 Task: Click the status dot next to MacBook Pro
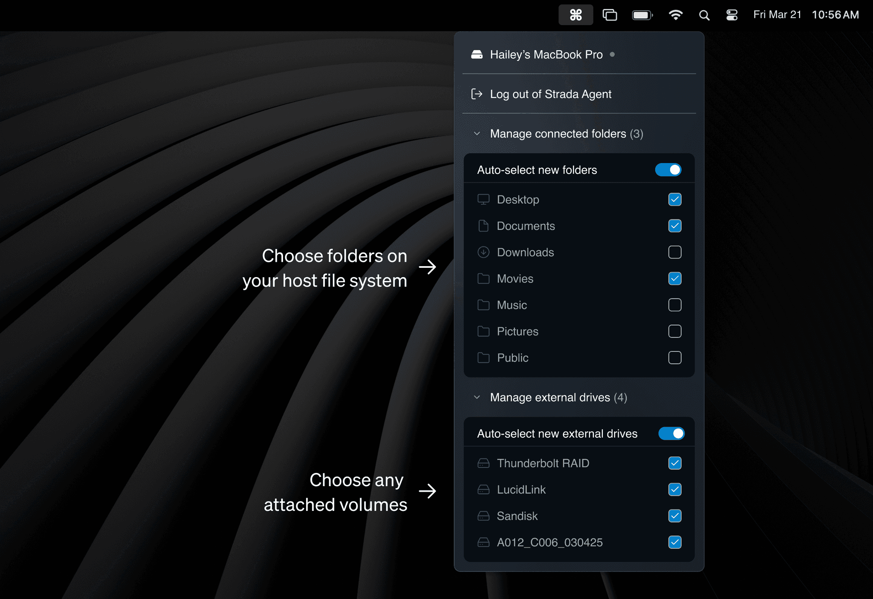612,54
